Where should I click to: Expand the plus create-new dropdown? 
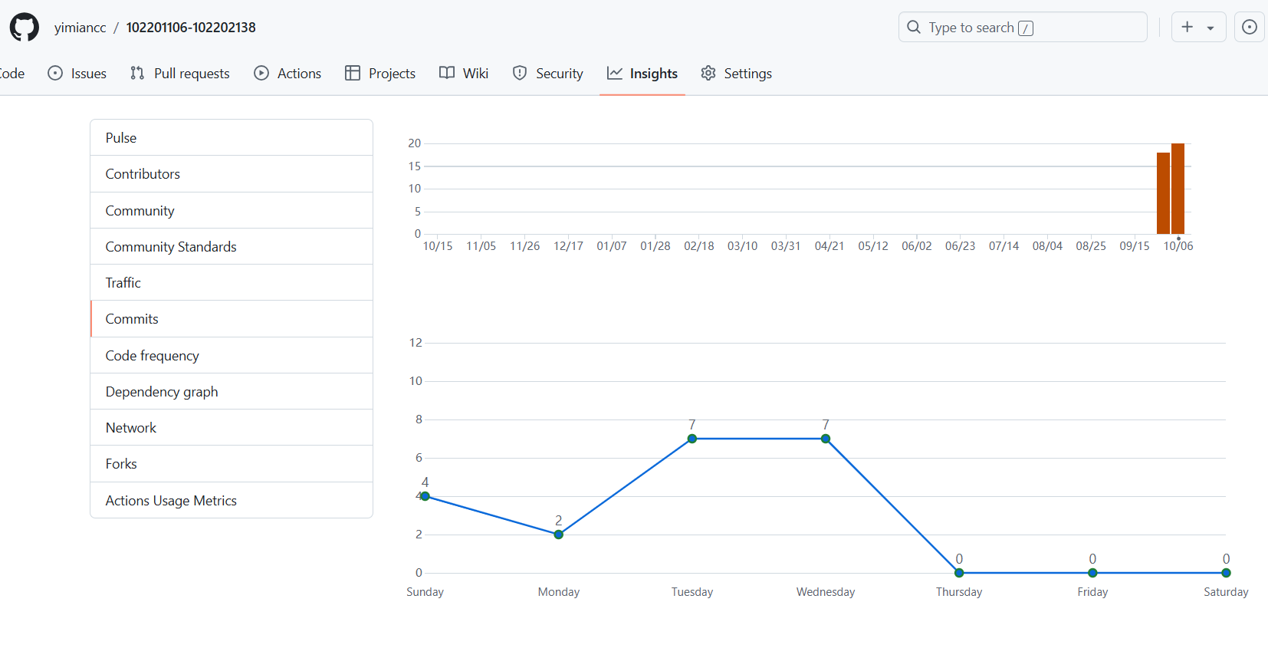[1198, 28]
